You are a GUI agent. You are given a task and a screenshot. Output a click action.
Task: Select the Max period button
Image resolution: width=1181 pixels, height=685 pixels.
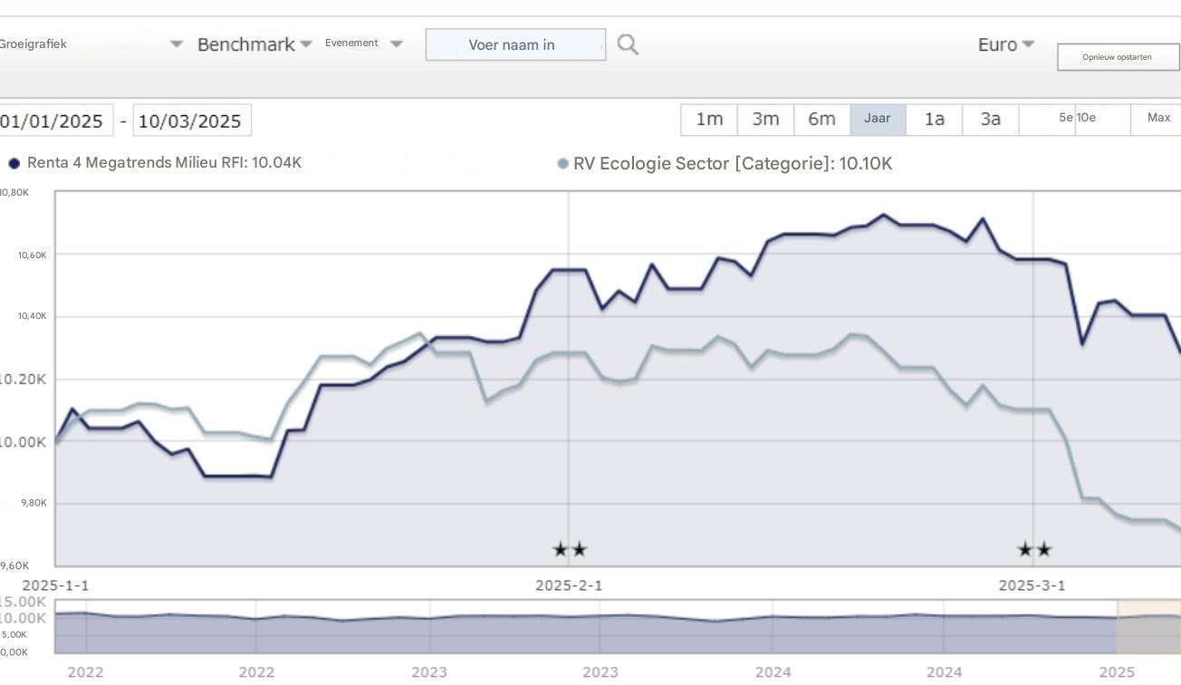pos(1159,118)
